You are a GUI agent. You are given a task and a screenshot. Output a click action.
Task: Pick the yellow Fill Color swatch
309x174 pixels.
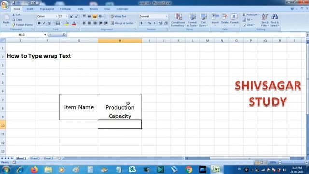click(67, 23)
